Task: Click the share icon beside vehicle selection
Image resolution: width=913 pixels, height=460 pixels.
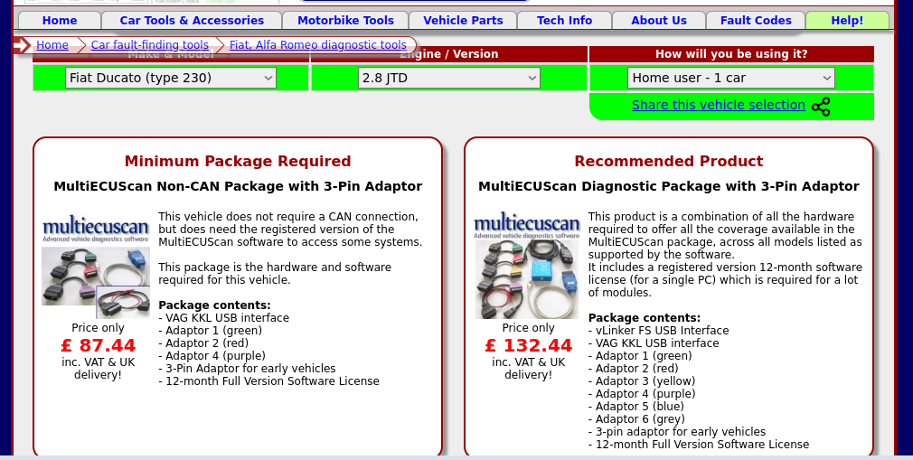Action: (821, 107)
